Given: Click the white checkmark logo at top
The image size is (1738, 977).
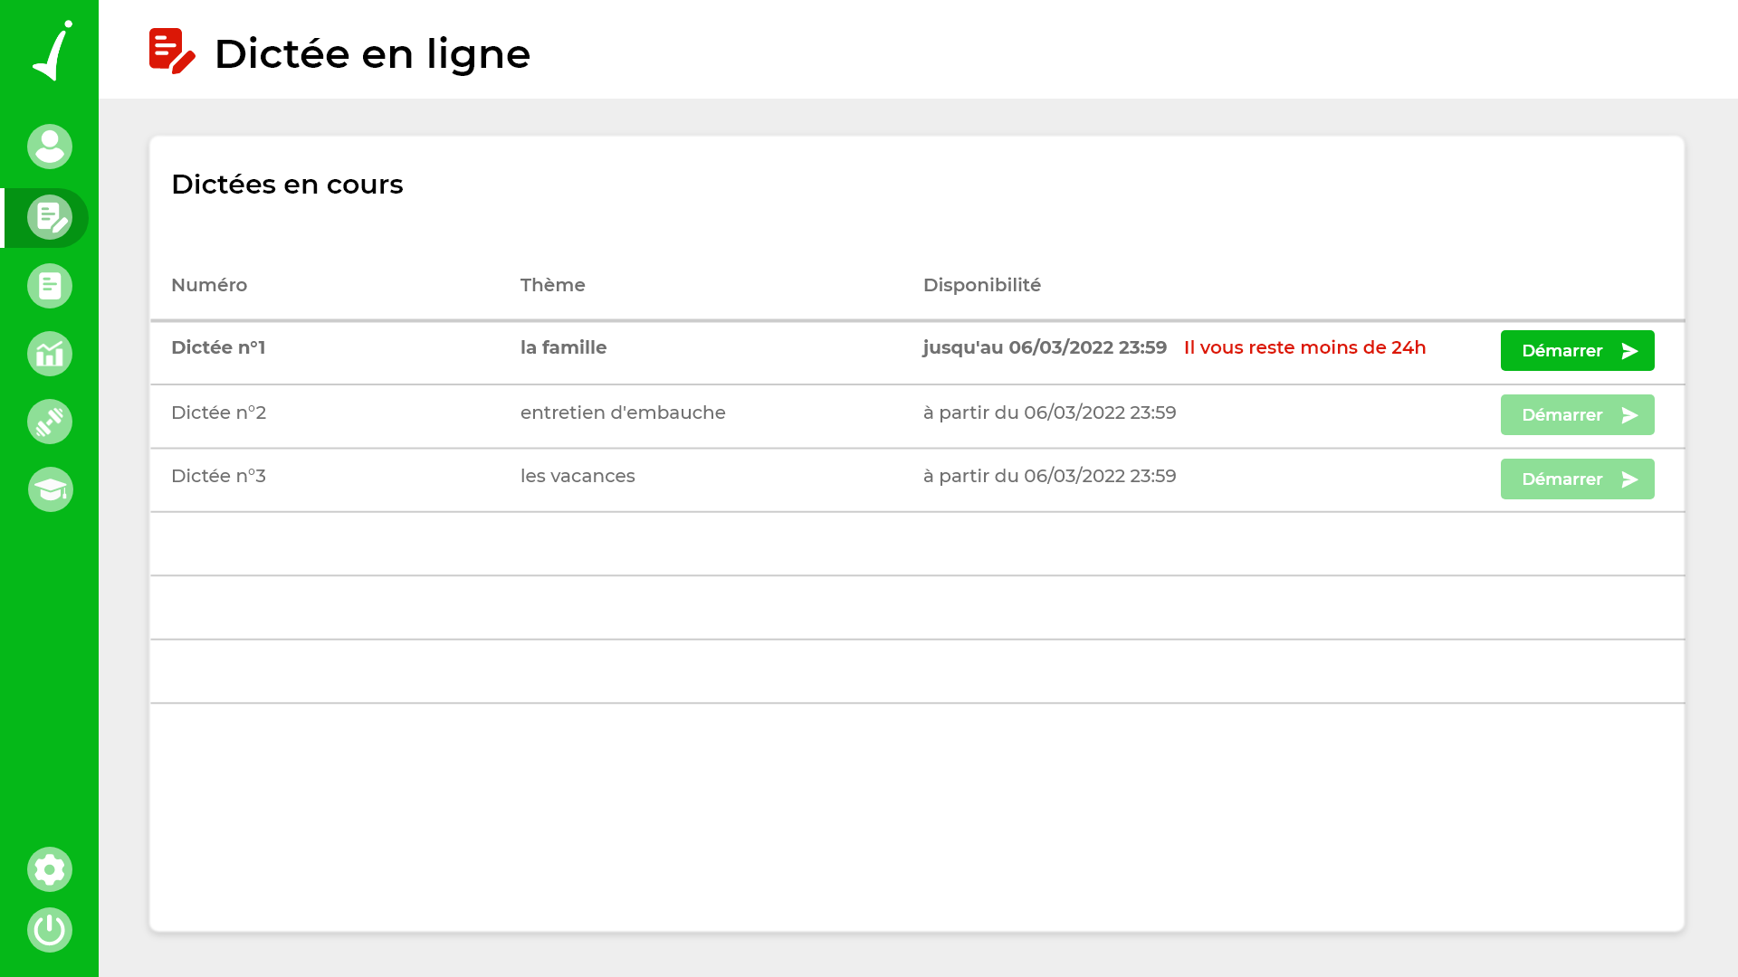Looking at the screenshot, I should pyautogui.click(x=53, y=51).
